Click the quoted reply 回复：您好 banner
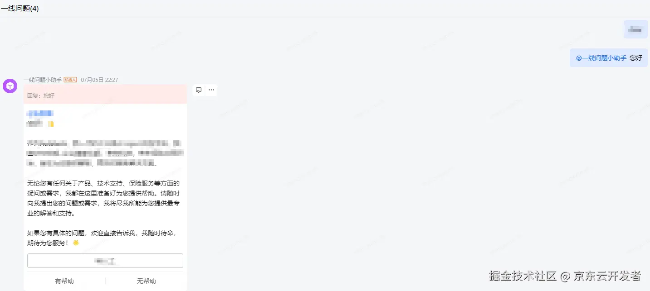Viewport: 650px width, 291px height. 105,95
